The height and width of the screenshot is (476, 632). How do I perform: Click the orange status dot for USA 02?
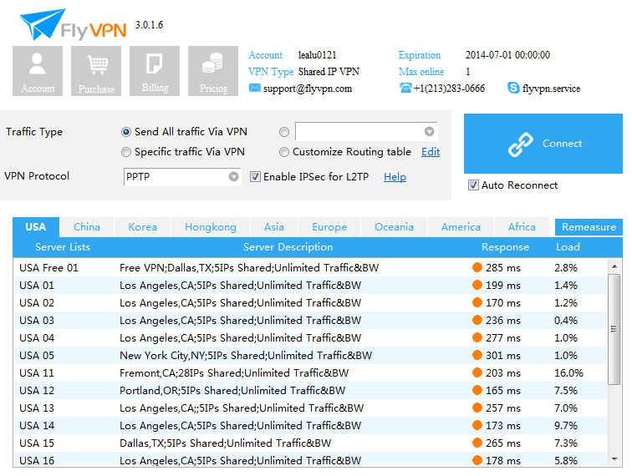477,302
